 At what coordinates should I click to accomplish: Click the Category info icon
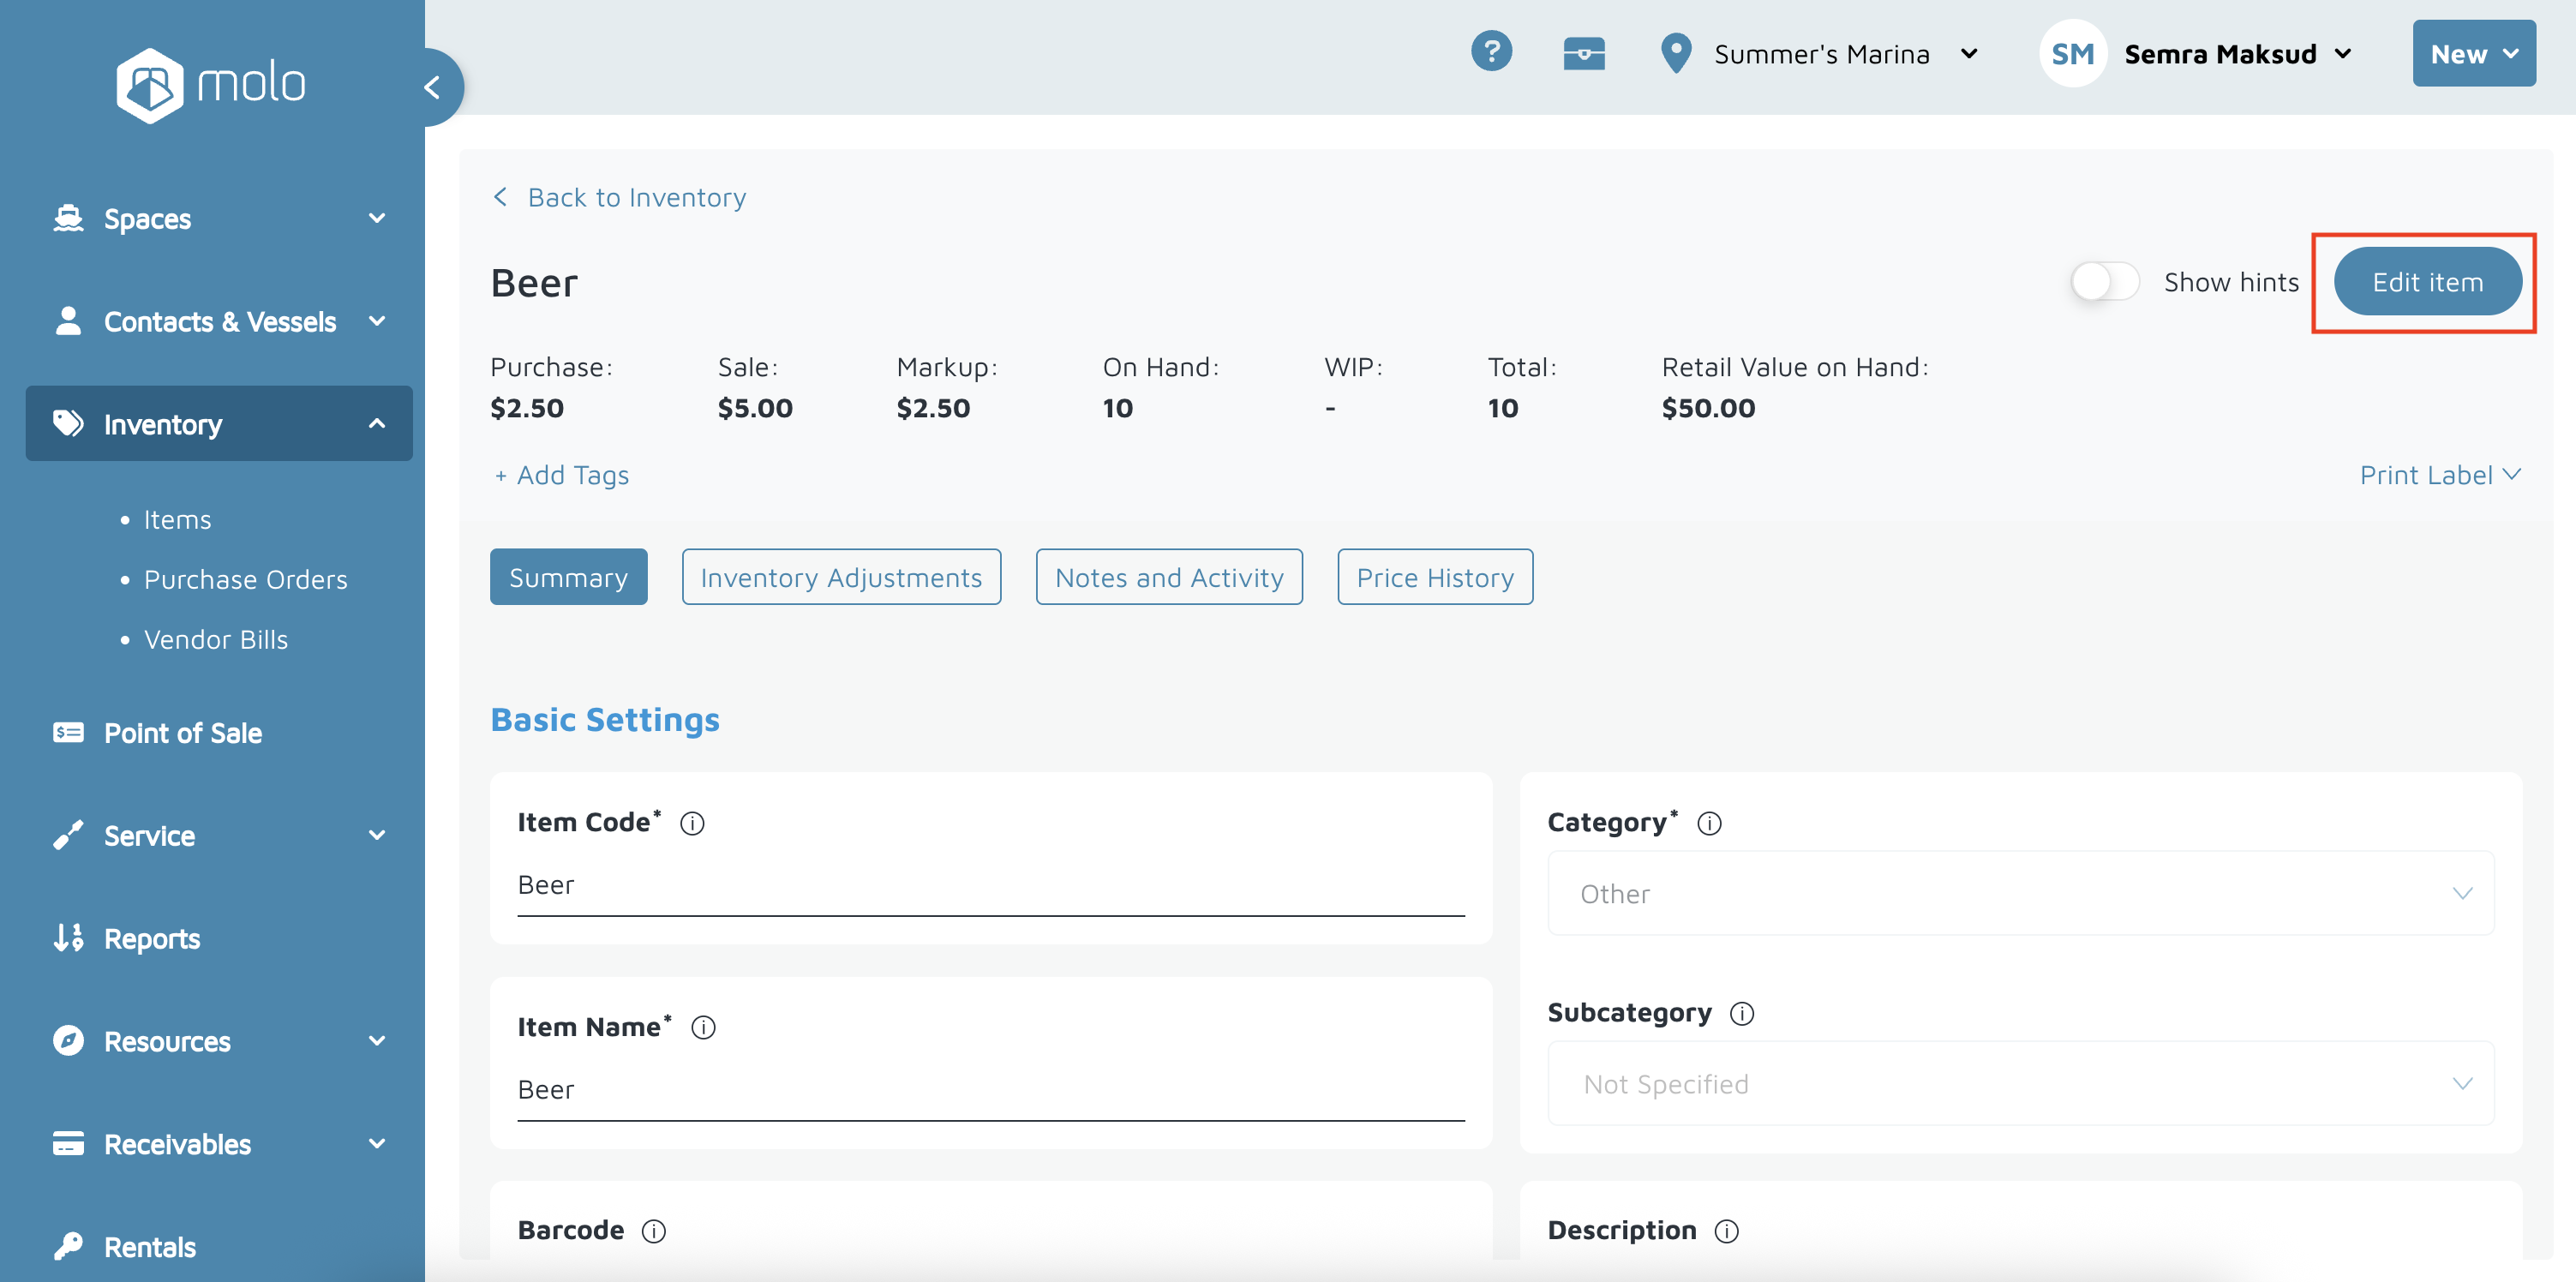pos(1709,823)
